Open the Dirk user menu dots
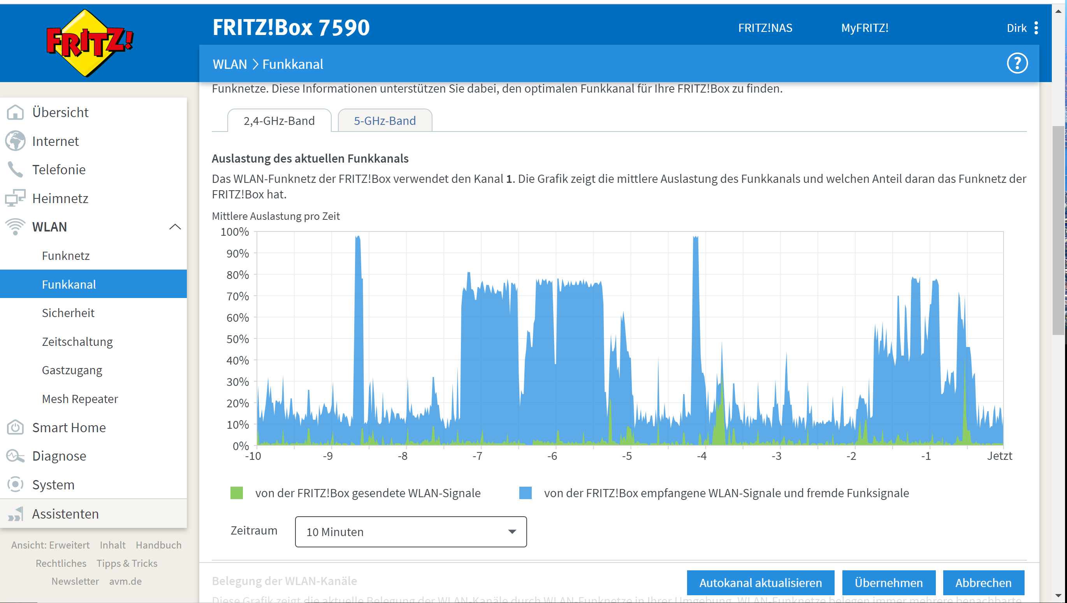Screen dimensions: 1067x603 (1036, 28)
